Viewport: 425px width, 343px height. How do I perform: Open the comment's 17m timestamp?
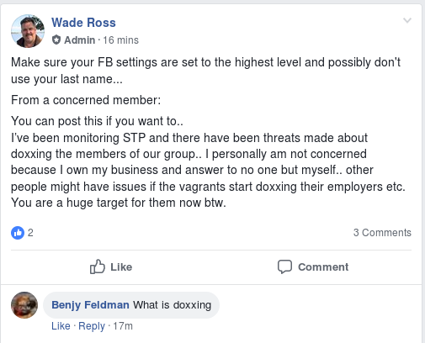pyautogui.click(x=123, y=326)
